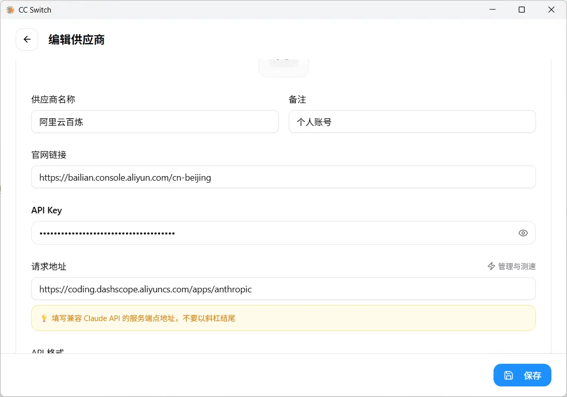Click the 供应商名称 label
Image resolution: width=567 pixels, height=397 pixels.
53,100
